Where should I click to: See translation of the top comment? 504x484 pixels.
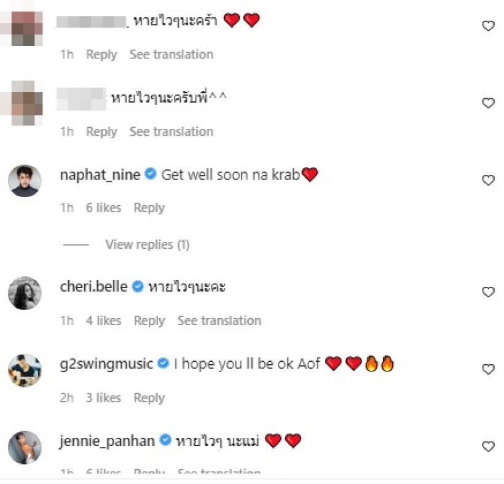[x=171, y=54]
